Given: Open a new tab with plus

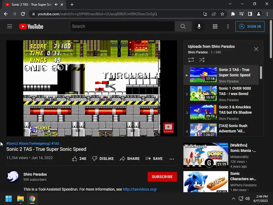Looking at the screenshot, I should 72,5.
